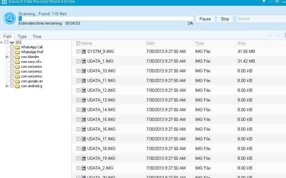286x178 pixels.
Task: Switch to the Type tab
Action: [x=22, y=36]
